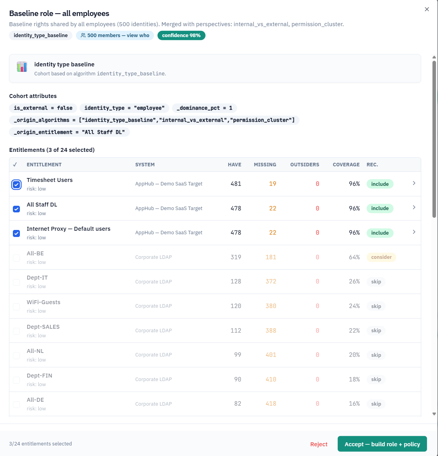
Task: Click the identity type baseline chart icon
Action: (22, 67)
